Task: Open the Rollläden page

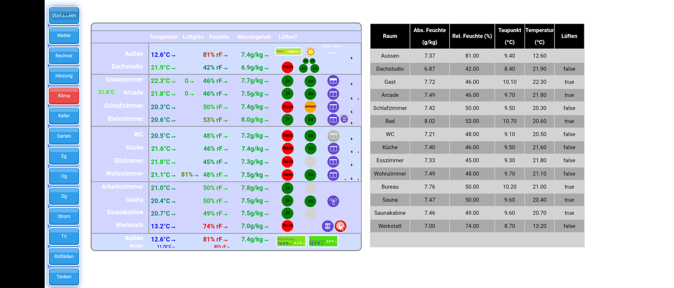Action: pos(64,257)
